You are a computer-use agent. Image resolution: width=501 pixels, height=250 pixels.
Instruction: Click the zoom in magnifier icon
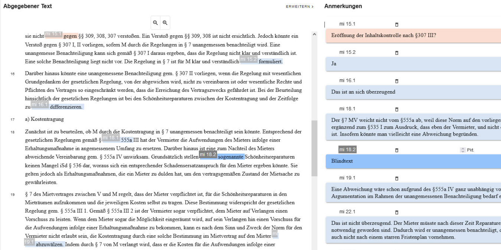[x=165, y=23]
